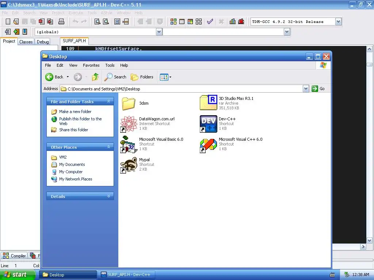Open the Explorer Edit menu
This screenshot has width=374, height=280.
click(x=60, y=65)
